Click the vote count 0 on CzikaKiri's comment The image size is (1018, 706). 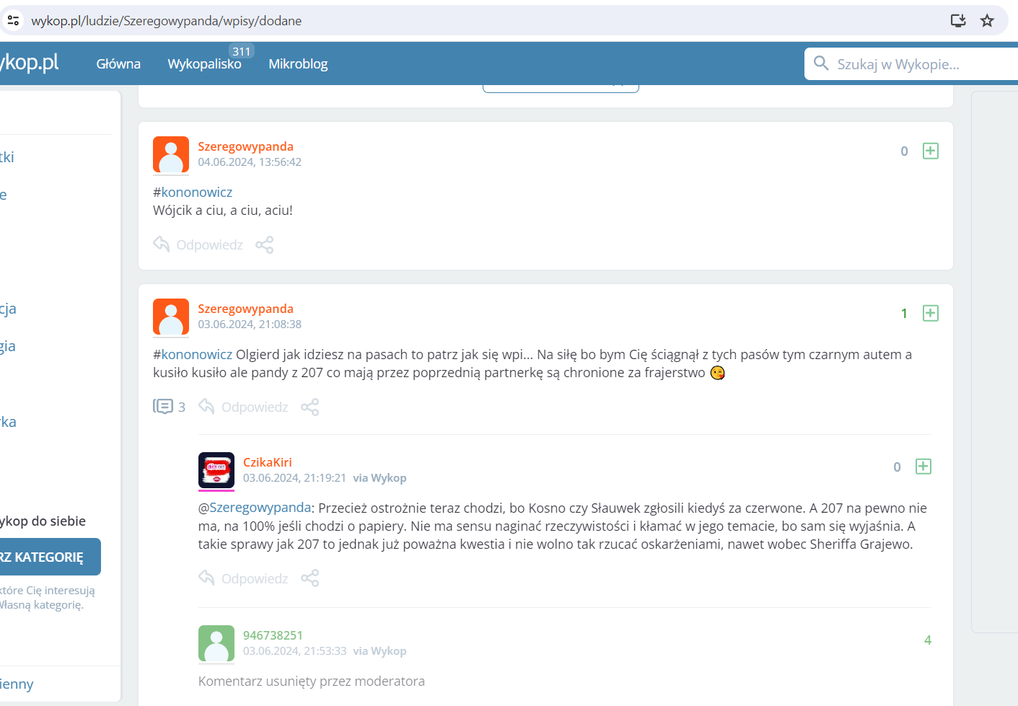tap(897, 467)
